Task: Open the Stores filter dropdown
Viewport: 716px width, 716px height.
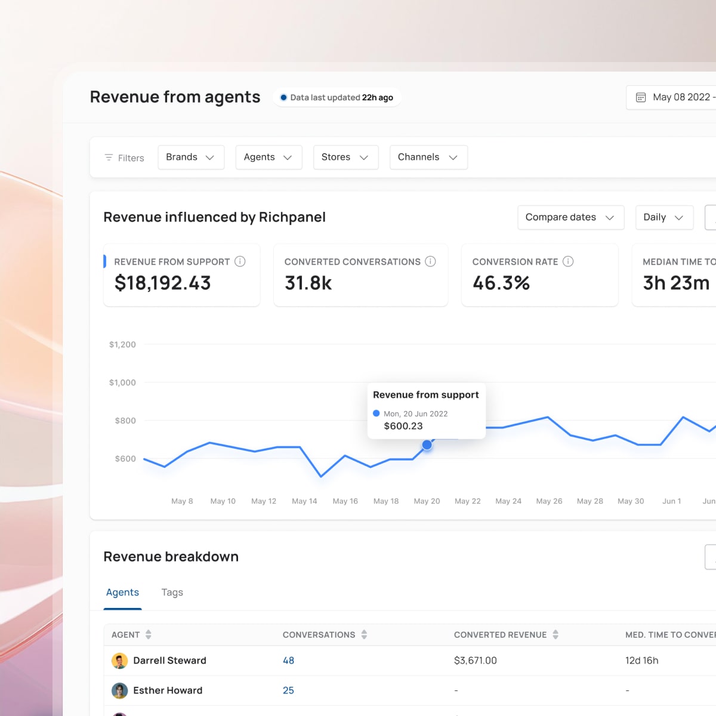Action: coord(346,158)
